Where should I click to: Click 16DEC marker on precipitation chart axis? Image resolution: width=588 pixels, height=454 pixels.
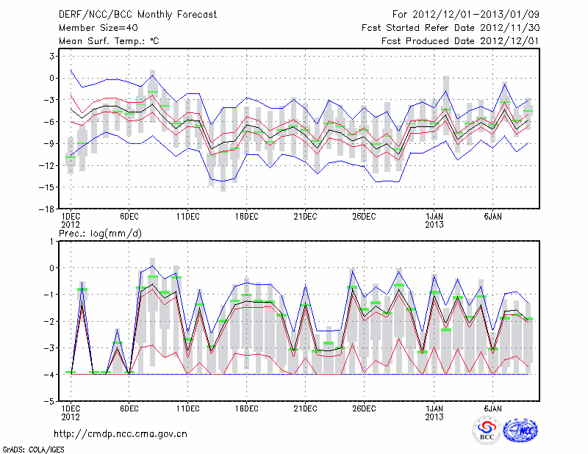pos(246,408)
